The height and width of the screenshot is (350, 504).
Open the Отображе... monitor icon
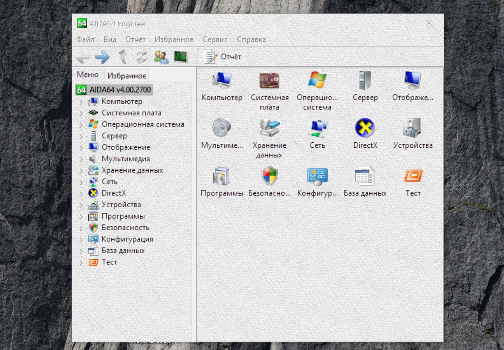tap(413, 80)
